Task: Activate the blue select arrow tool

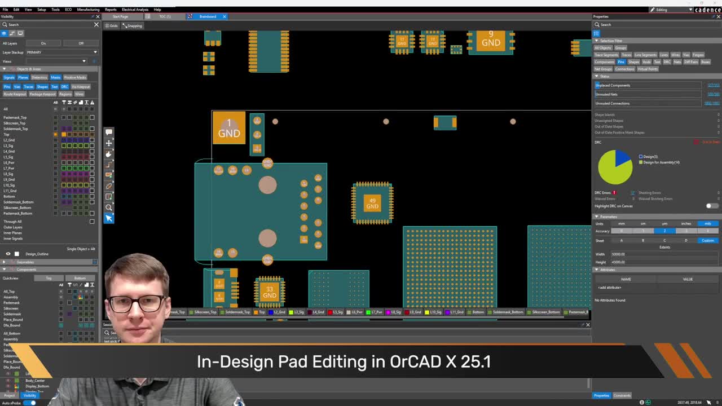Action: click(x=109, y=218)
